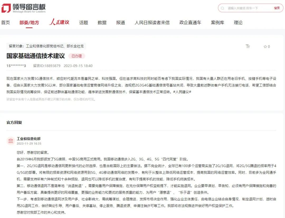
Task: Select the magnifier icon in the search box
Action: coord(222,8)
